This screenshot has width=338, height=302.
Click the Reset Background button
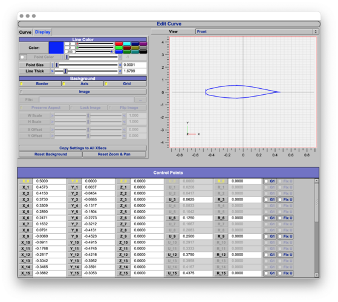[51, 155]
